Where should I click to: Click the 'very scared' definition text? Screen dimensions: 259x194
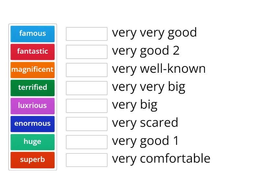tap(145, 123)
